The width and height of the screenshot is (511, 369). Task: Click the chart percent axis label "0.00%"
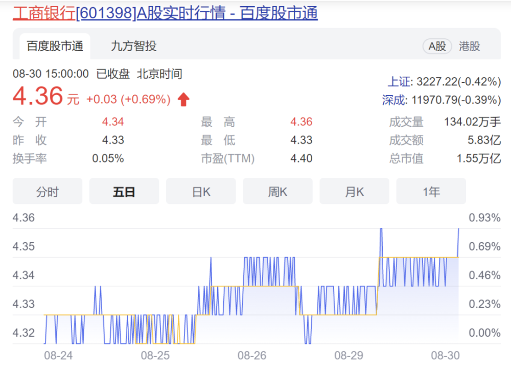pos(484,333)
